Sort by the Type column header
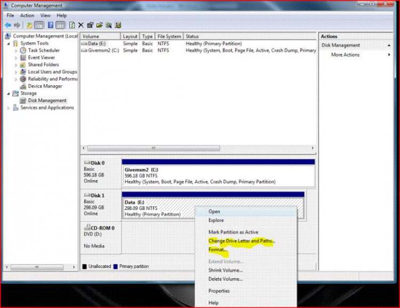400x308 pixels. pos(147,36)
